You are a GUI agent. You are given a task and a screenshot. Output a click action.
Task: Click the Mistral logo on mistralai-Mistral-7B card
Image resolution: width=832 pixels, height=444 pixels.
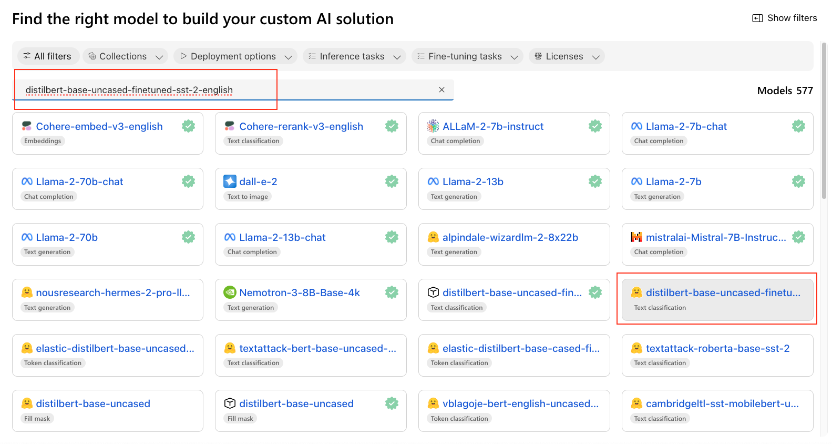click(x=636, y=237)
